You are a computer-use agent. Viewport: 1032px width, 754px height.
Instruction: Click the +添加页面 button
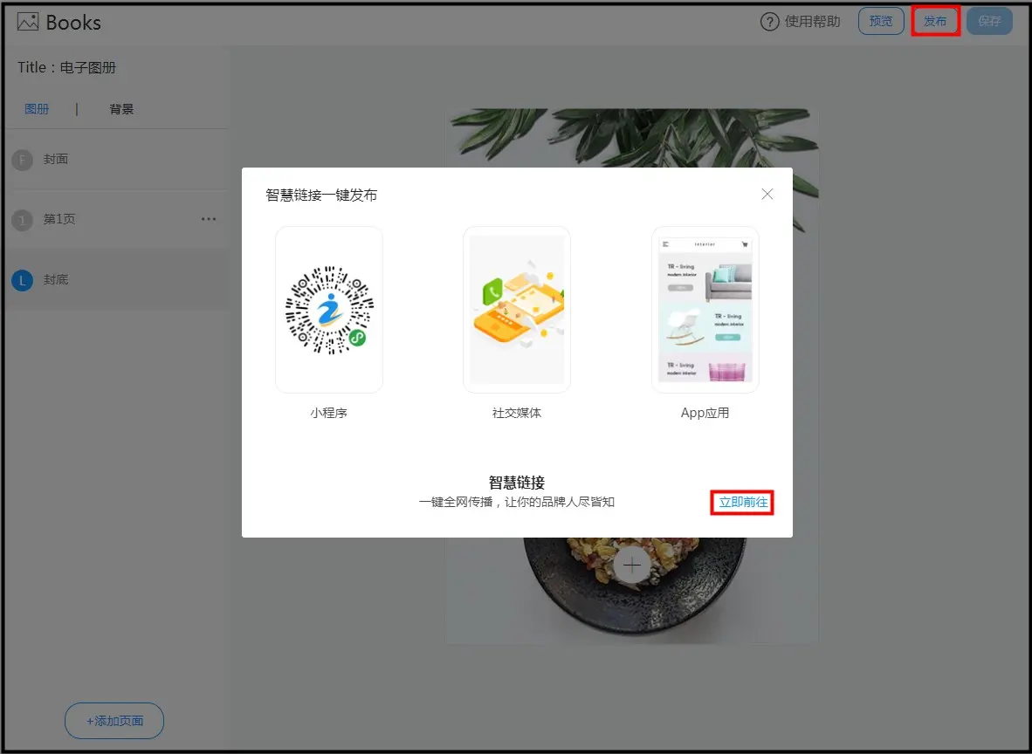point(114,721)
